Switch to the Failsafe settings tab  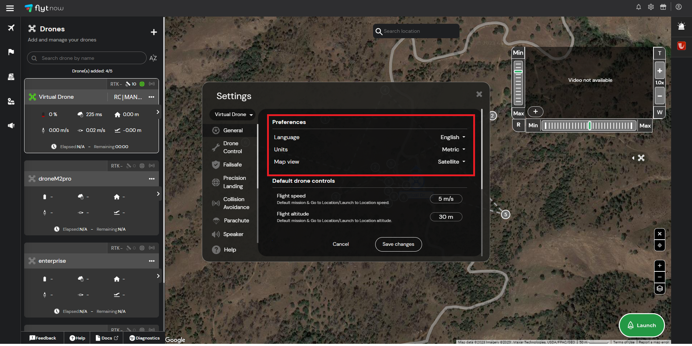(x=232, y=165)
